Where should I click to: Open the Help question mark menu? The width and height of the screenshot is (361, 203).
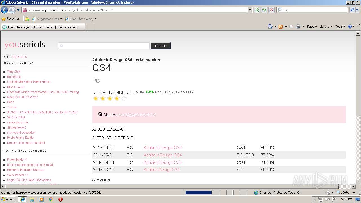[x=351, y=27]
